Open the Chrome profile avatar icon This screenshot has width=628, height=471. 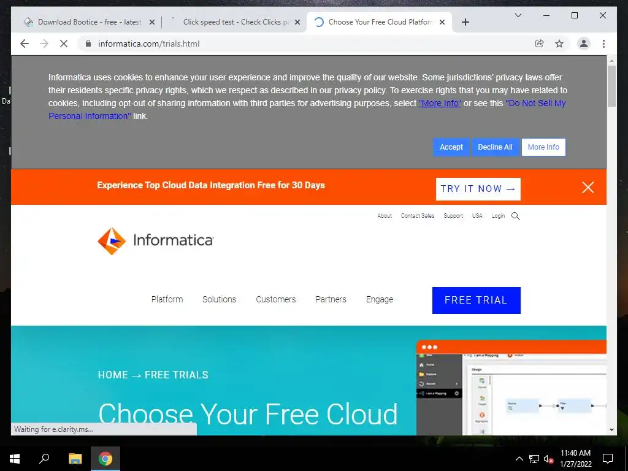point(584,44)
